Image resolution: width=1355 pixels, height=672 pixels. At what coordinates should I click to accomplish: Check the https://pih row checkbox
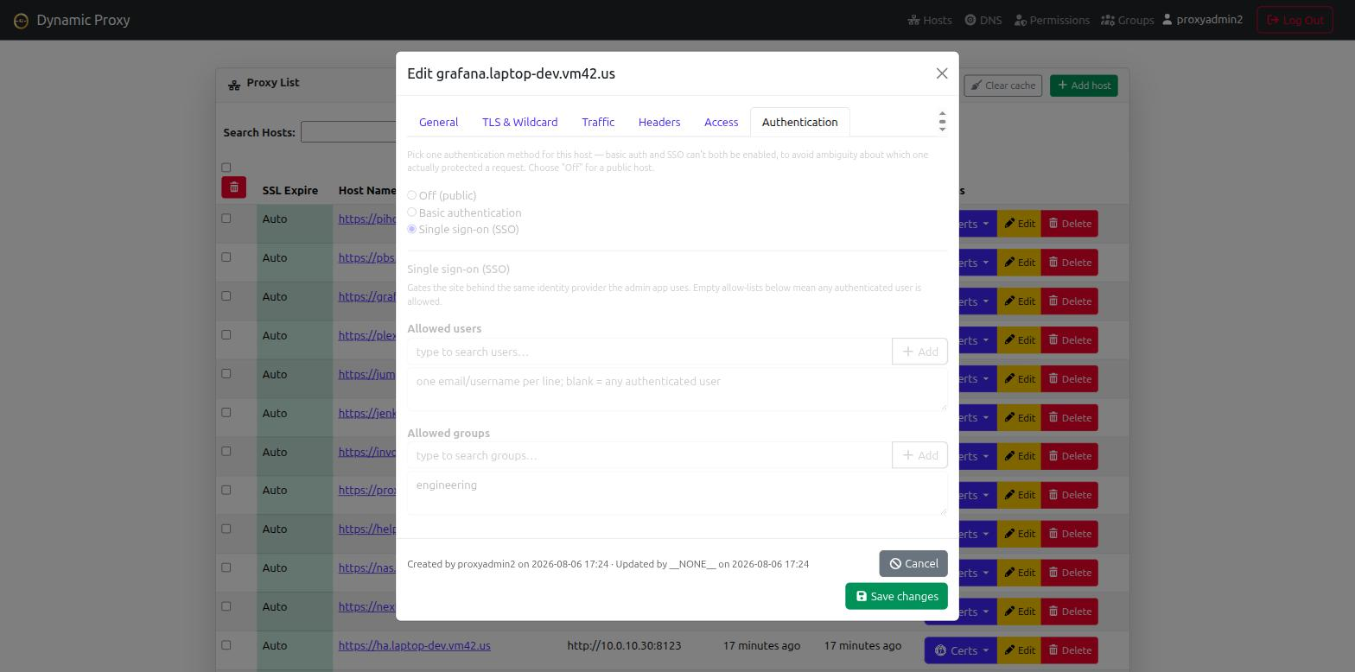pyautogui.click(x=226, y=219)
